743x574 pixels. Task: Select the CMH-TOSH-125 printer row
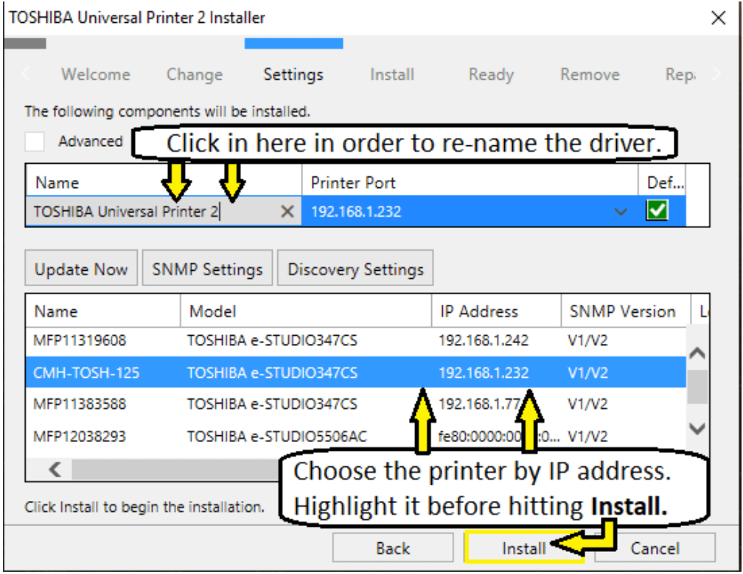click(x=355, y=373)
